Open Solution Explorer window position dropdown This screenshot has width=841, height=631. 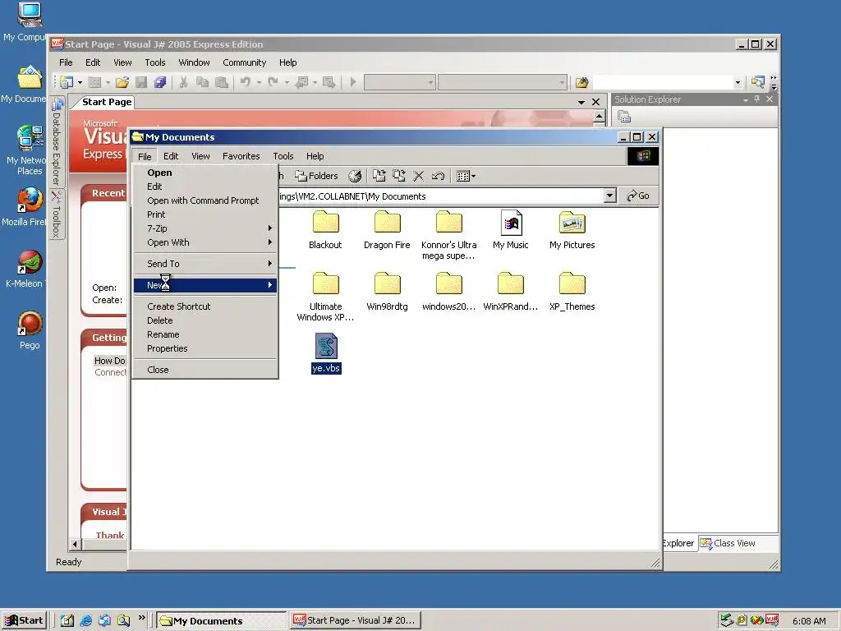[x=746, y=99]
